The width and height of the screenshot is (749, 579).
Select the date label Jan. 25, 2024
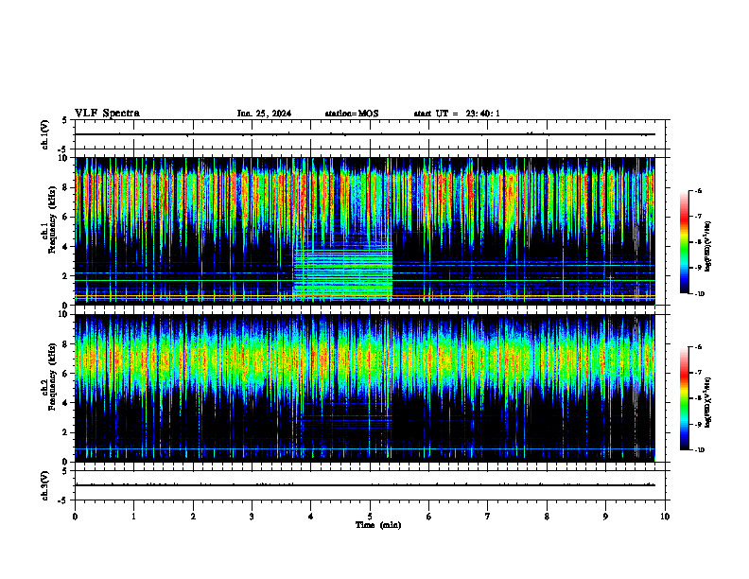click(264, 114)
